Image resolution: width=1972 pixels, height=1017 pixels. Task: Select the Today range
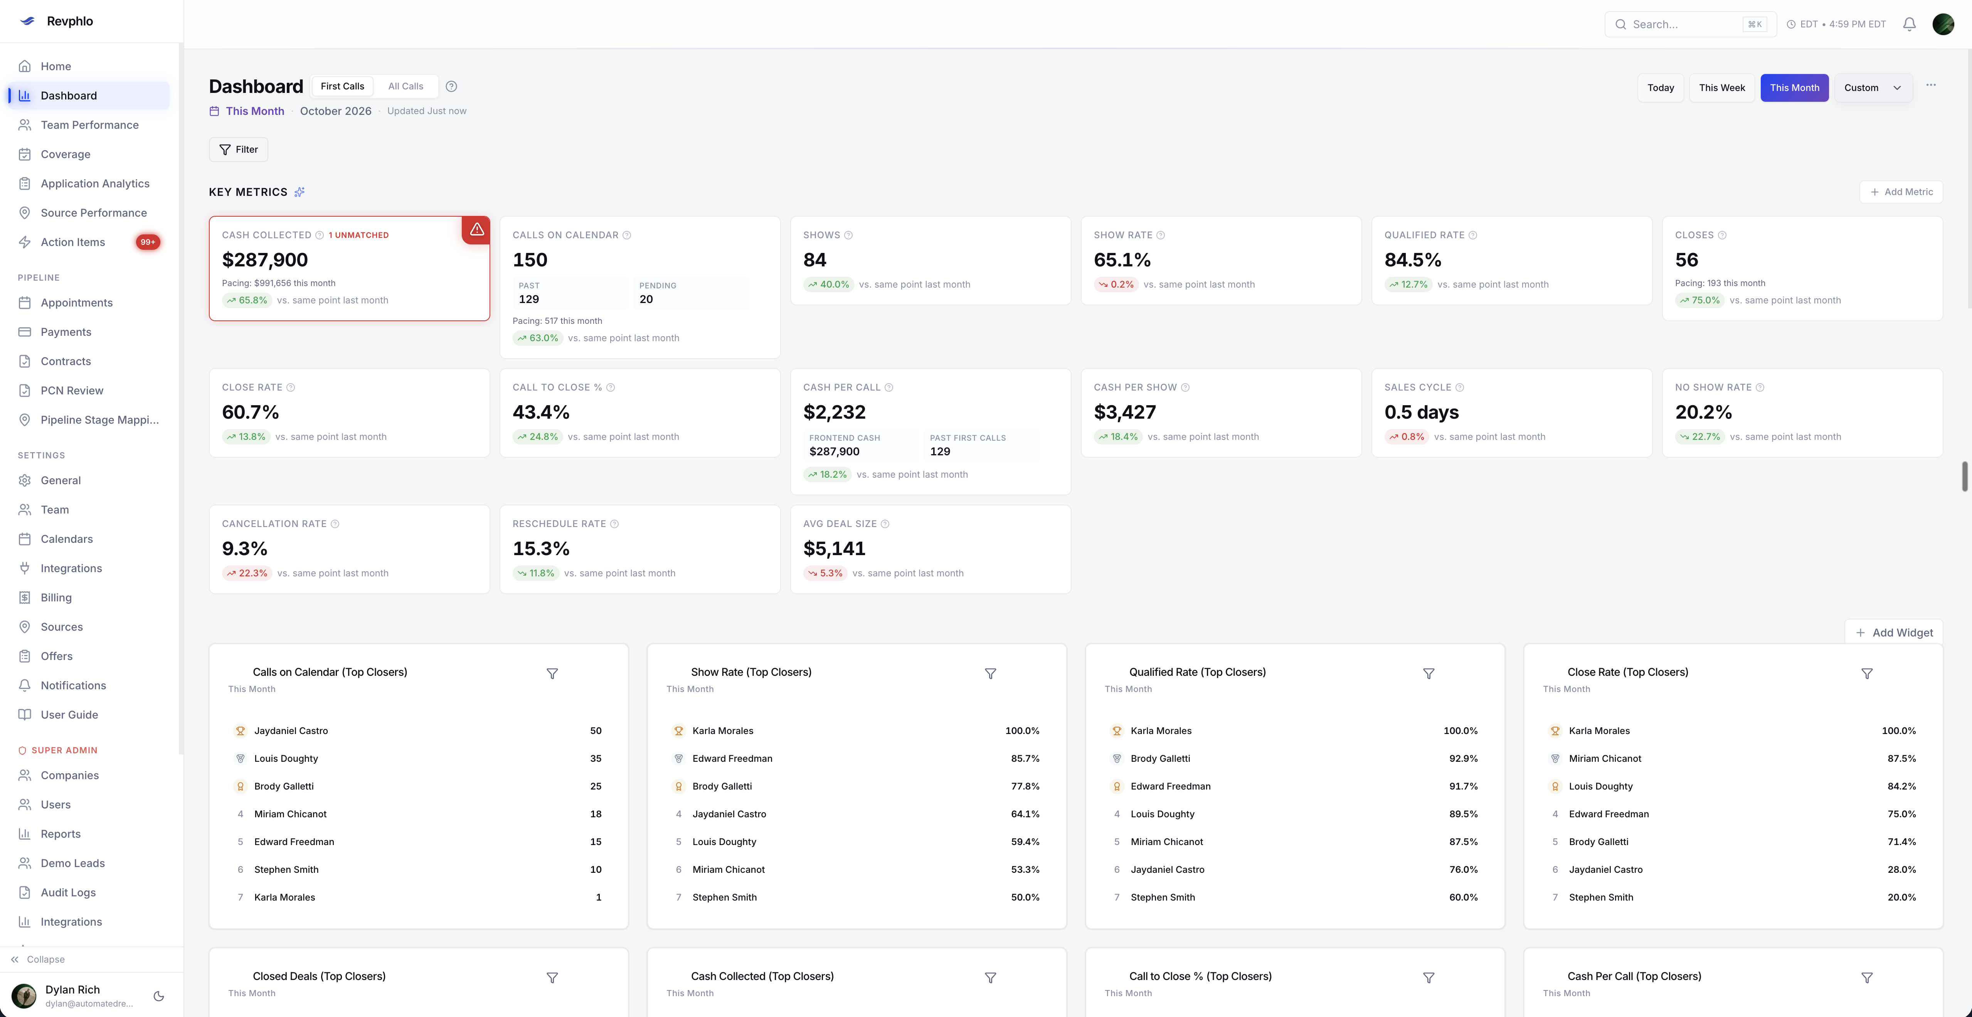[x=1661, y=88]
